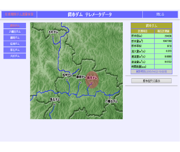The image size is (180, 152).
Task: Click the 藤岡ダム label on the map
Action: coord(81,77)
